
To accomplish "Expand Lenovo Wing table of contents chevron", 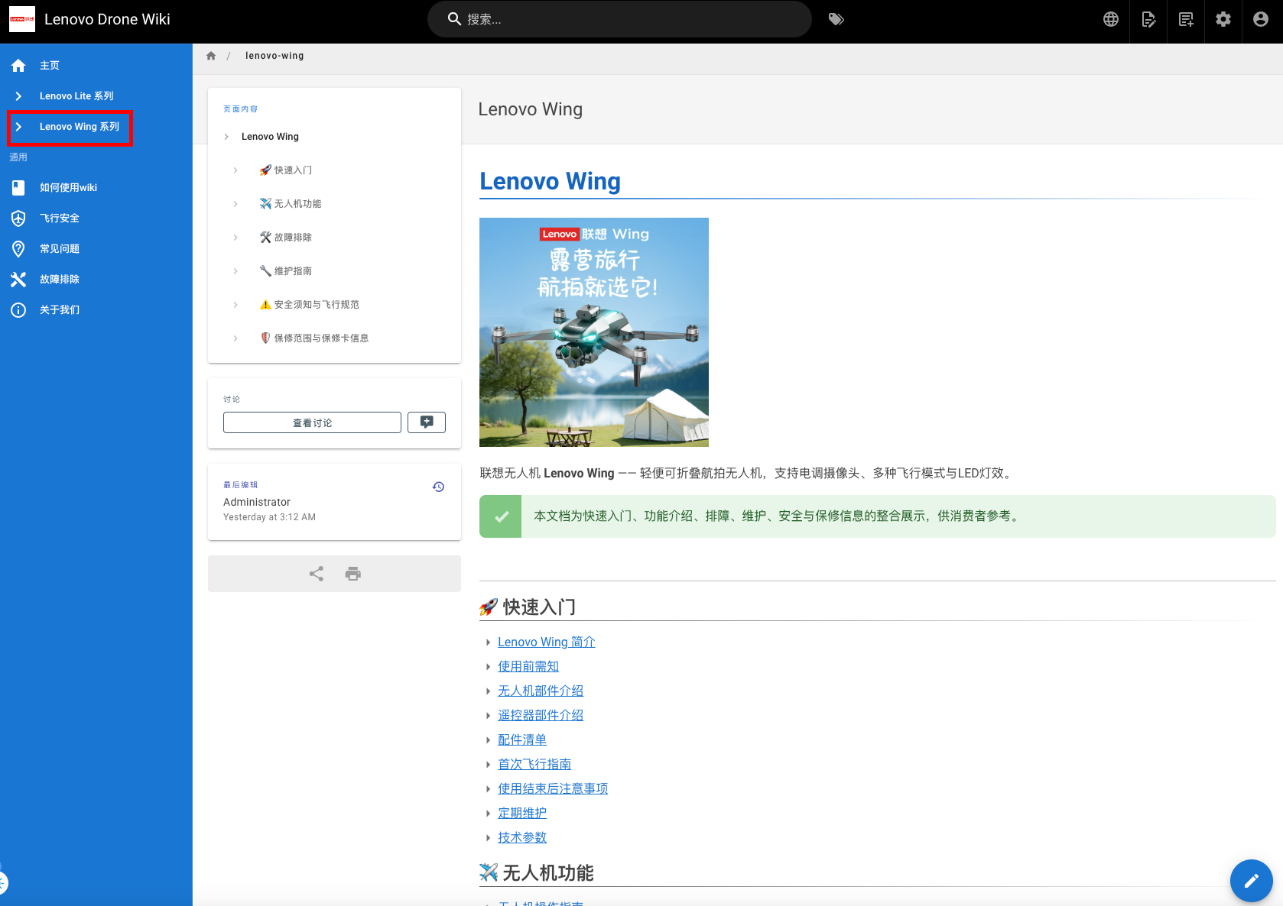I will [x=226, y=137].
